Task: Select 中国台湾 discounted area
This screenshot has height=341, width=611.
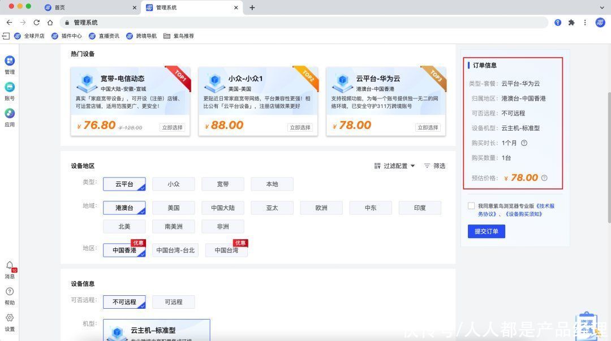Action: click(x=226, y=250)
